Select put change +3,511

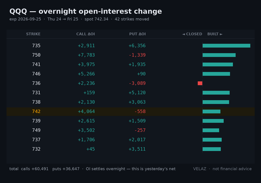[137, 149]
